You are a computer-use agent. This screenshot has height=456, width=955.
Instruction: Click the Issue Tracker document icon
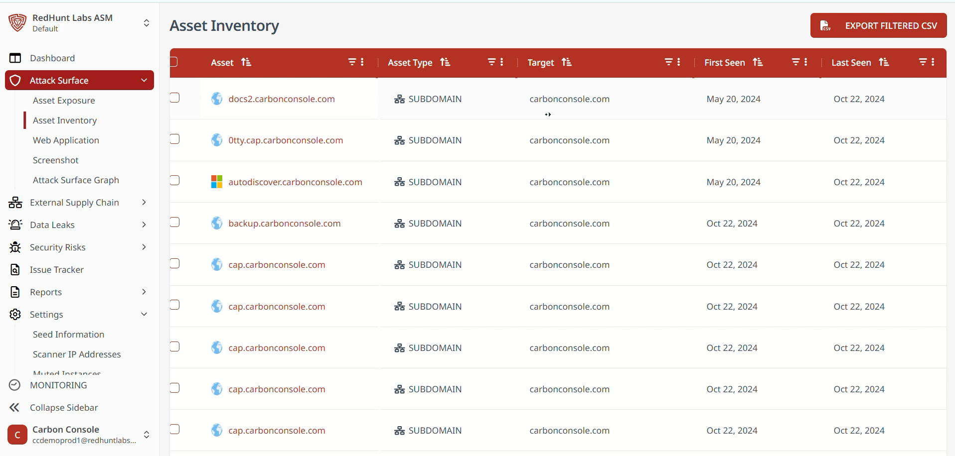click(15, 270)
